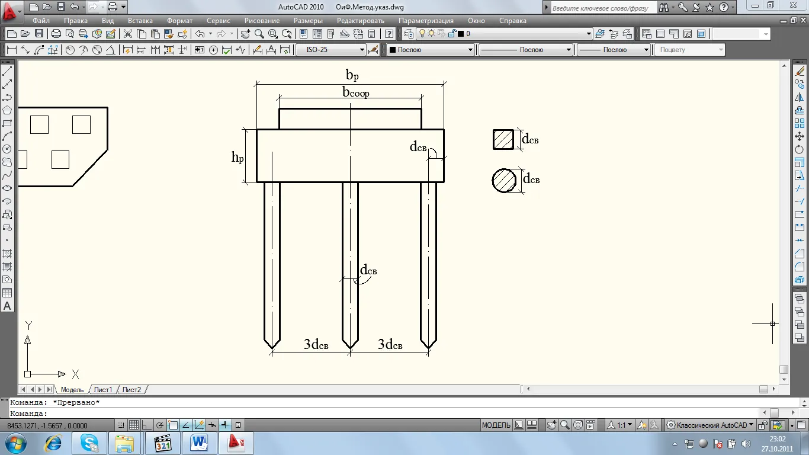Screen dimensions: 809x455
Task: Toggle Object Snap Tracking in status bar
Action: 186,425
